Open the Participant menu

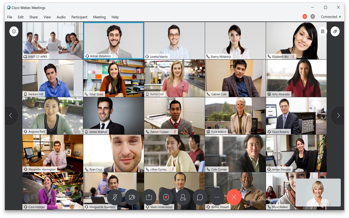(x=79, y=17)
